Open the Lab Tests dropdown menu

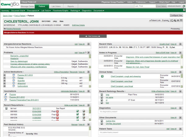coord(46,11)
